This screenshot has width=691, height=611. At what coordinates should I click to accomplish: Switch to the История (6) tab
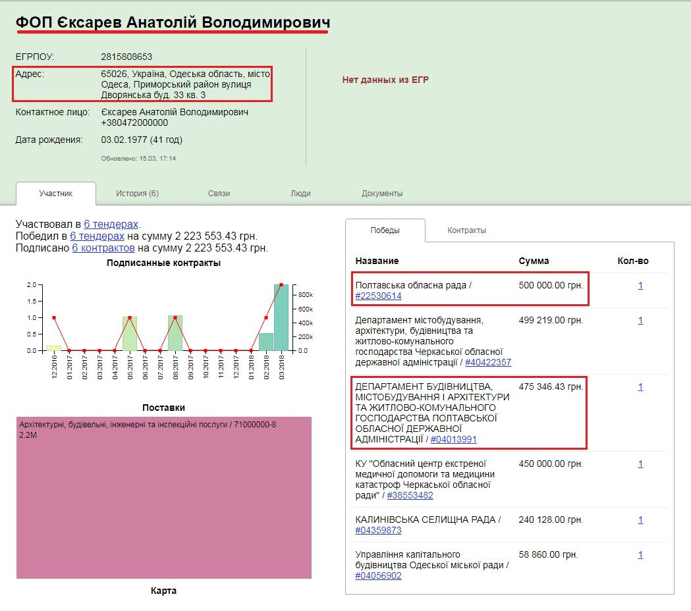click(137, 194)
